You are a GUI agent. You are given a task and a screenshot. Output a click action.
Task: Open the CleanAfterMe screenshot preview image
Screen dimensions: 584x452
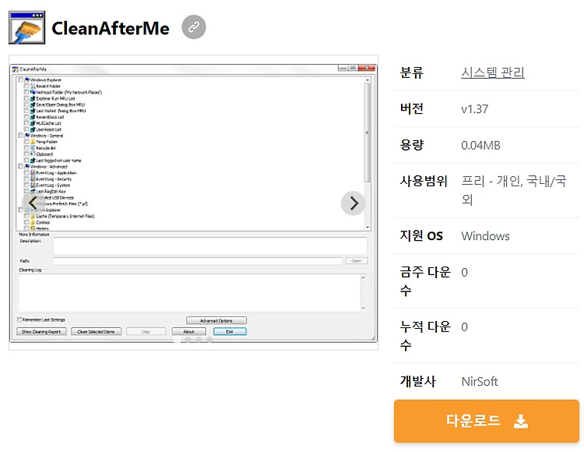click(x=193, y=203)
